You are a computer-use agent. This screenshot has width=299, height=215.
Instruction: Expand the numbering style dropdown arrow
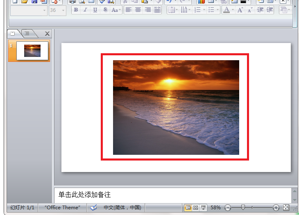(204, 10)
